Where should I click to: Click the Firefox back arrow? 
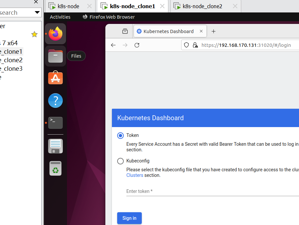pyautogui.click(x=113, y=45)
